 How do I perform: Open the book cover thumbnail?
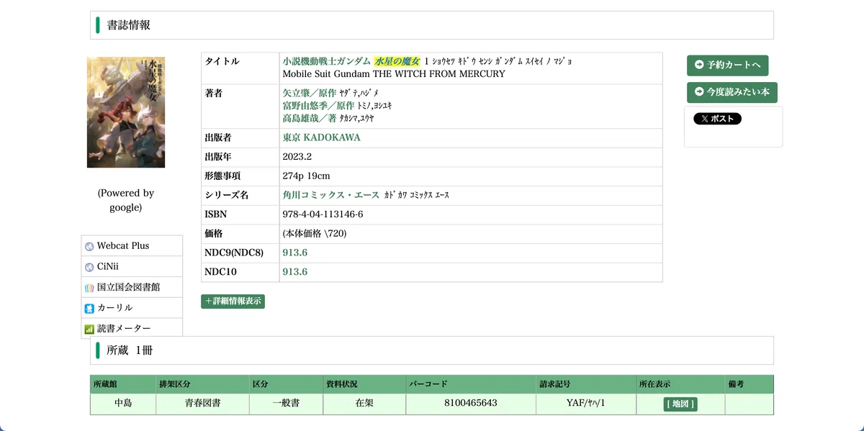coord(126,112)
